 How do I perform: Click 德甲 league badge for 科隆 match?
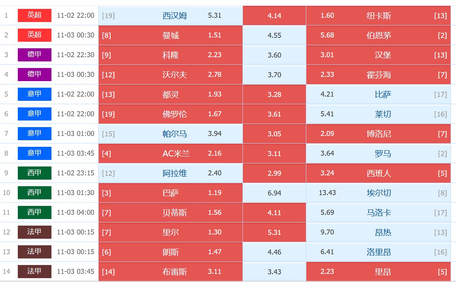click(x=34, y=55)
